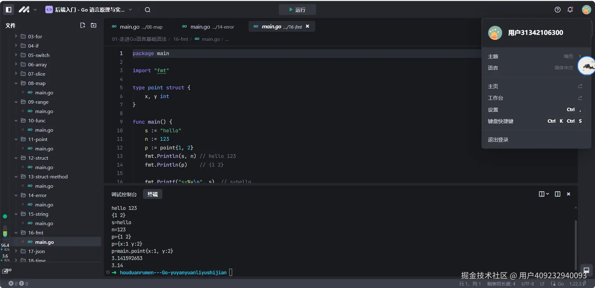Click the new folder icon
The image size is (595, 288).
pyautogui.click(x=93, y=25)
